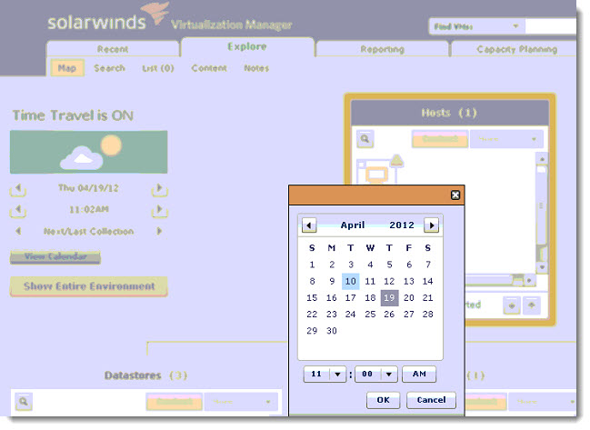Image resolution: width=590 pixels, height=430 pixels.
Task: Choose April 14 in the calendar
Action: 428,282
